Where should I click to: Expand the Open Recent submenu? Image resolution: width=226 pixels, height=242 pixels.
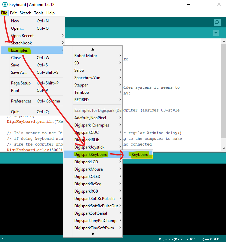tap(32, 36)
